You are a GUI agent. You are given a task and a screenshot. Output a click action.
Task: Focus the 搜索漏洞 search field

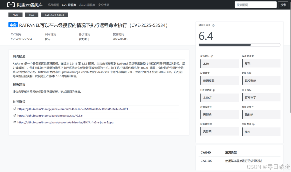pyautogui.click(x=256, y=5)
